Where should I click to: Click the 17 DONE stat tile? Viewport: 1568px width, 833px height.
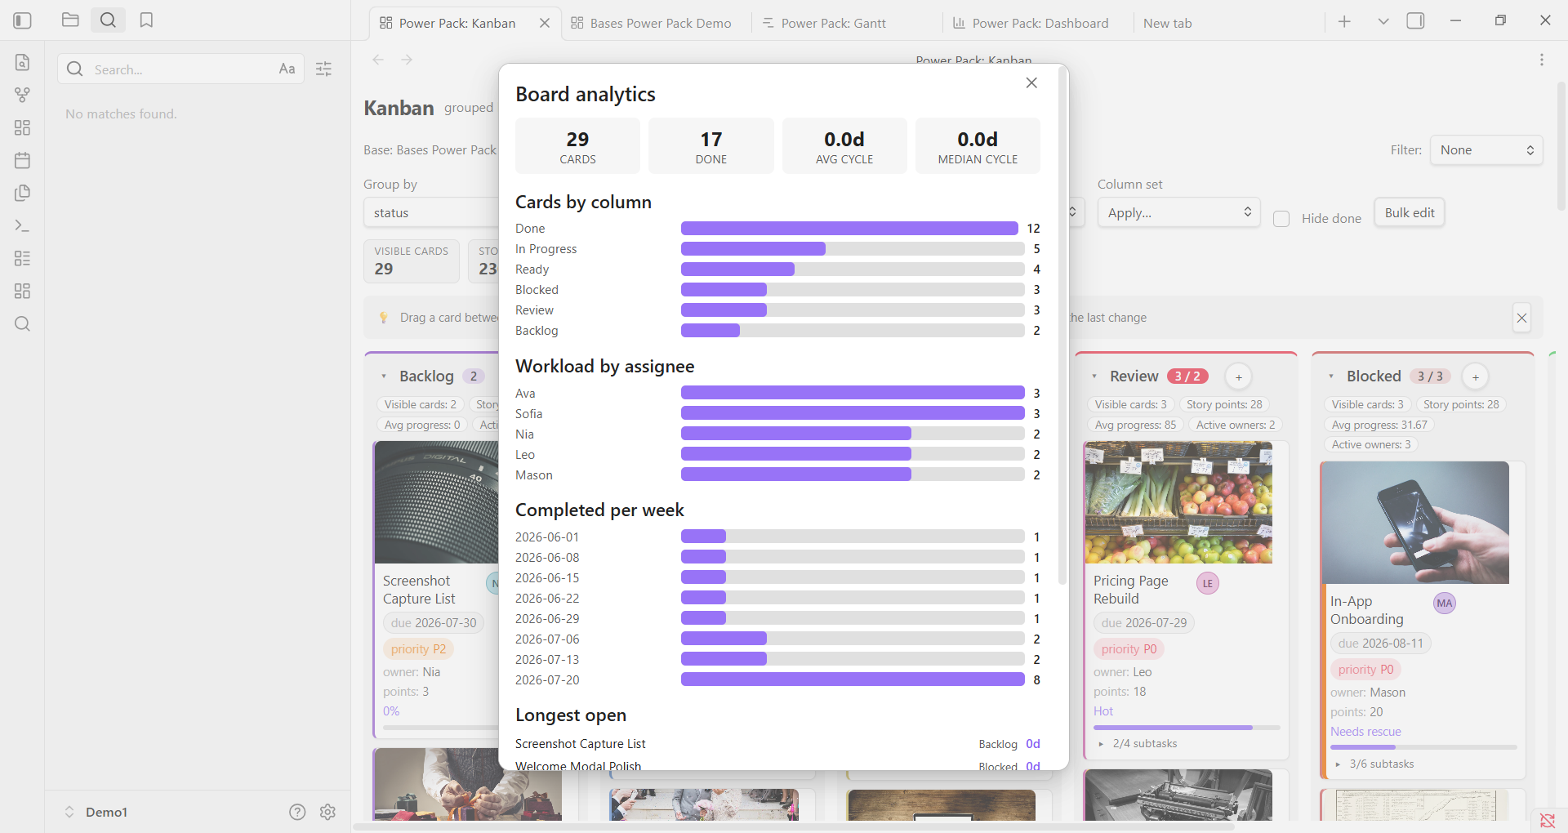click(710, 146)
